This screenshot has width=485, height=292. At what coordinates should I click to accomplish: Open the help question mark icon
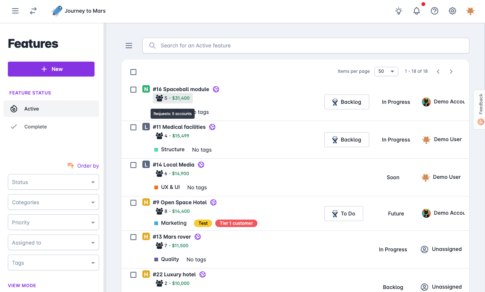tap(435, 11)
